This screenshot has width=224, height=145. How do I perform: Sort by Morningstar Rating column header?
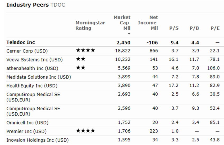point(90,25)
